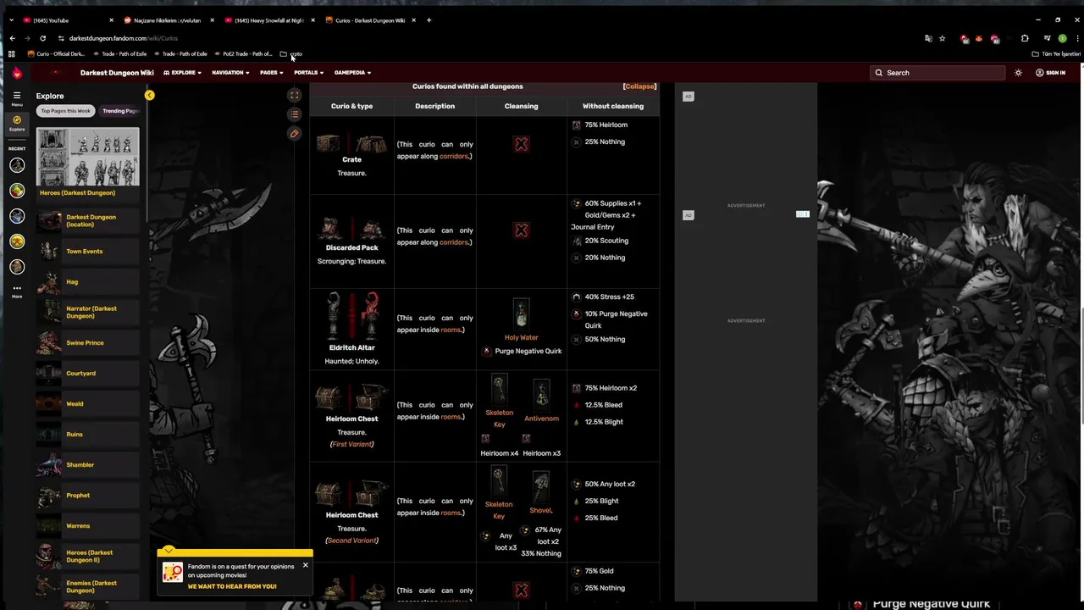
Task: Collapse the Explore panel with yellow arrow
Action: point(149,96)
